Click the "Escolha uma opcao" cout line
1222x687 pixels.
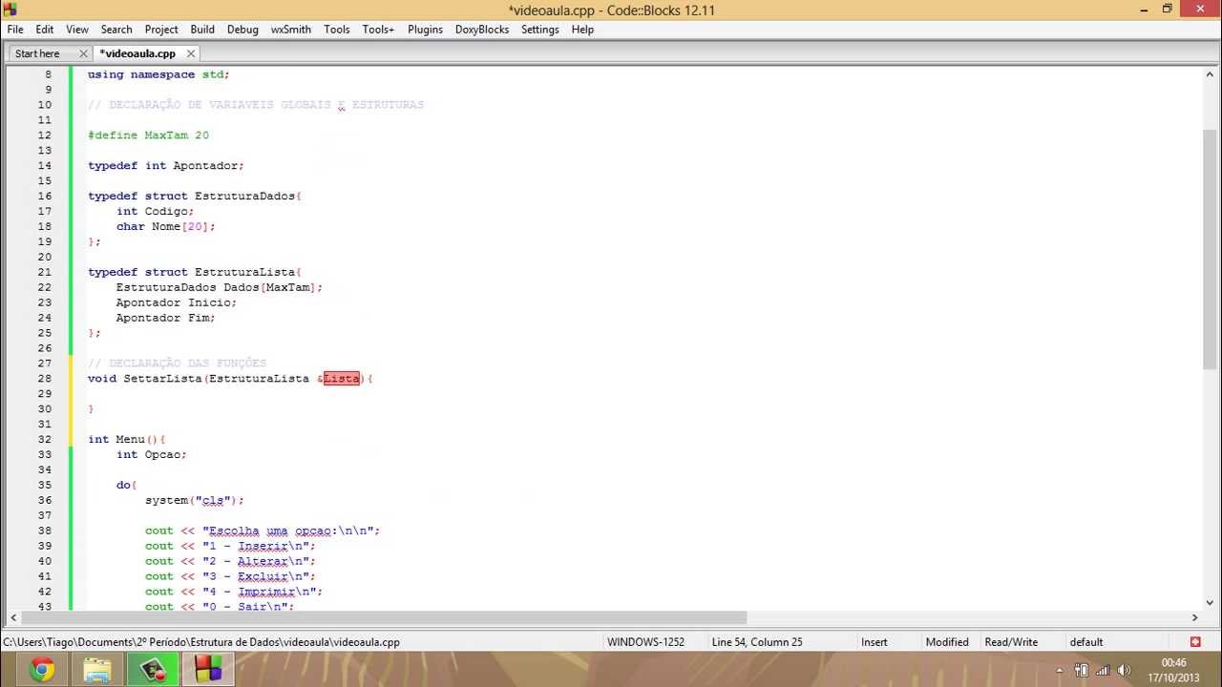[263, 531]
